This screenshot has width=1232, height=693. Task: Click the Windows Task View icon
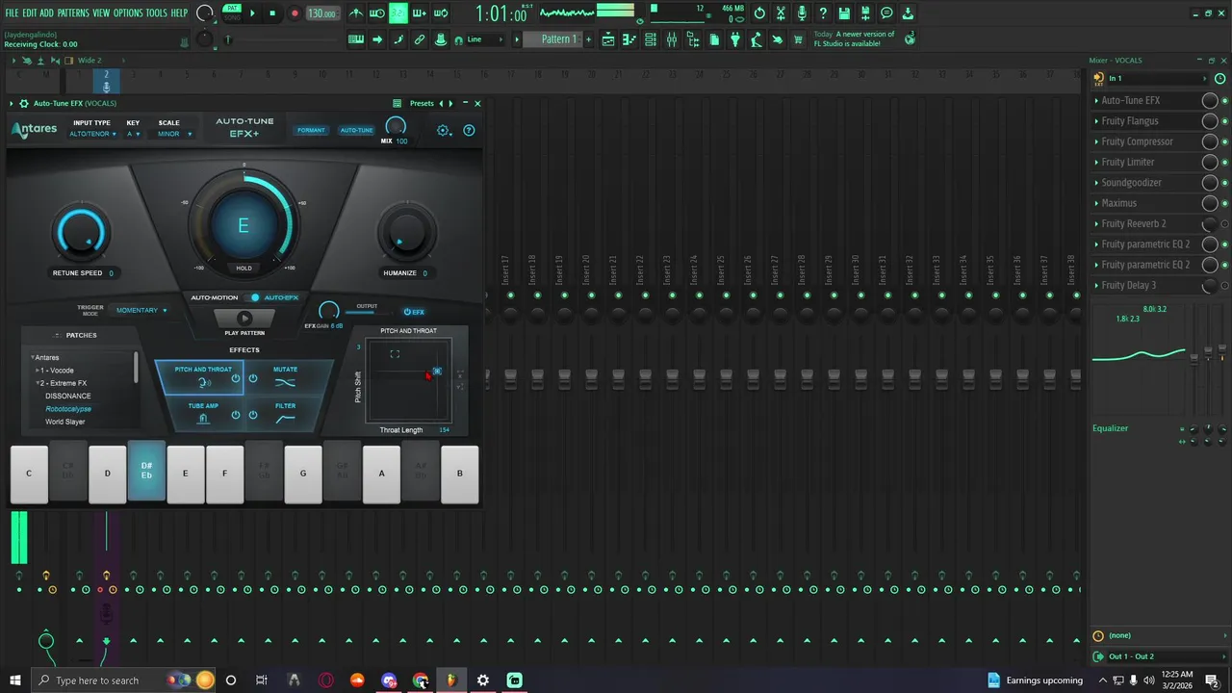click(262, 680)
